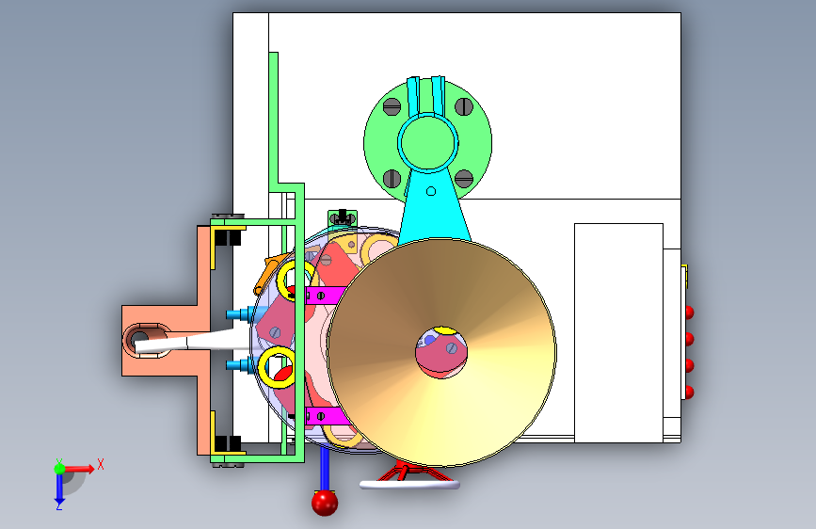Screen dimensions: 816x529
Task: Select the topmost red button on the right panel
Action: tap(690, 313)
